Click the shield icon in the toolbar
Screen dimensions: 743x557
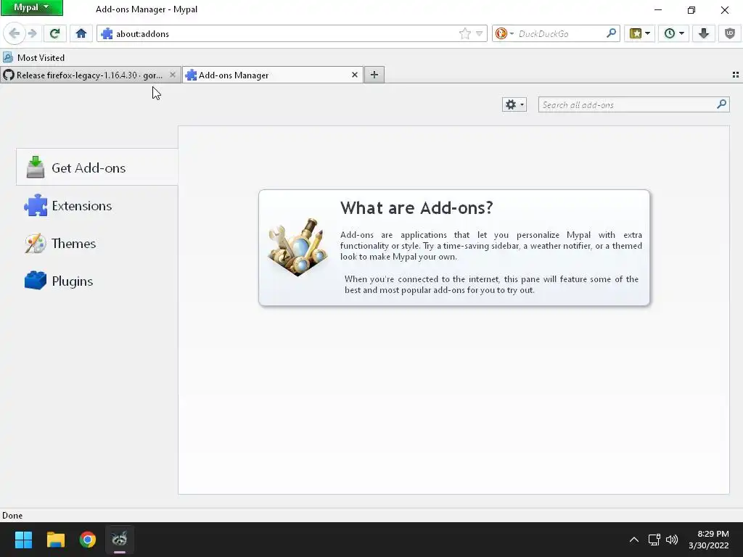coord(730,33)
